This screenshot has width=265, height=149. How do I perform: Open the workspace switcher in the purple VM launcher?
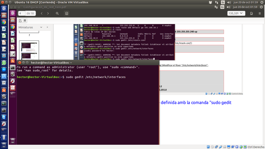pyautogui.click(x=13, y=95)
